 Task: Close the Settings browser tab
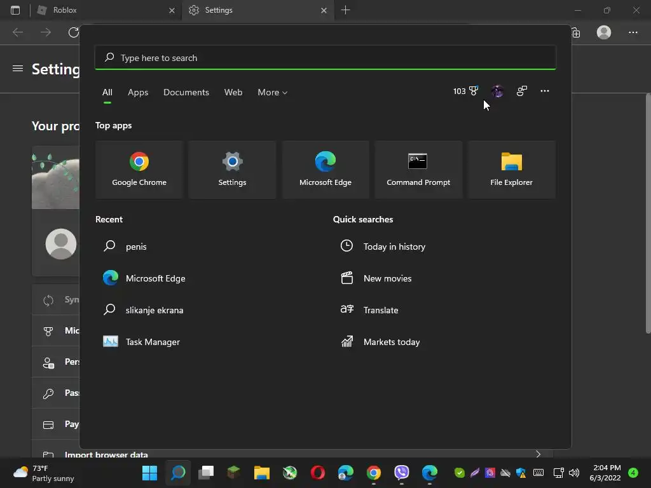tap(324, 10)
